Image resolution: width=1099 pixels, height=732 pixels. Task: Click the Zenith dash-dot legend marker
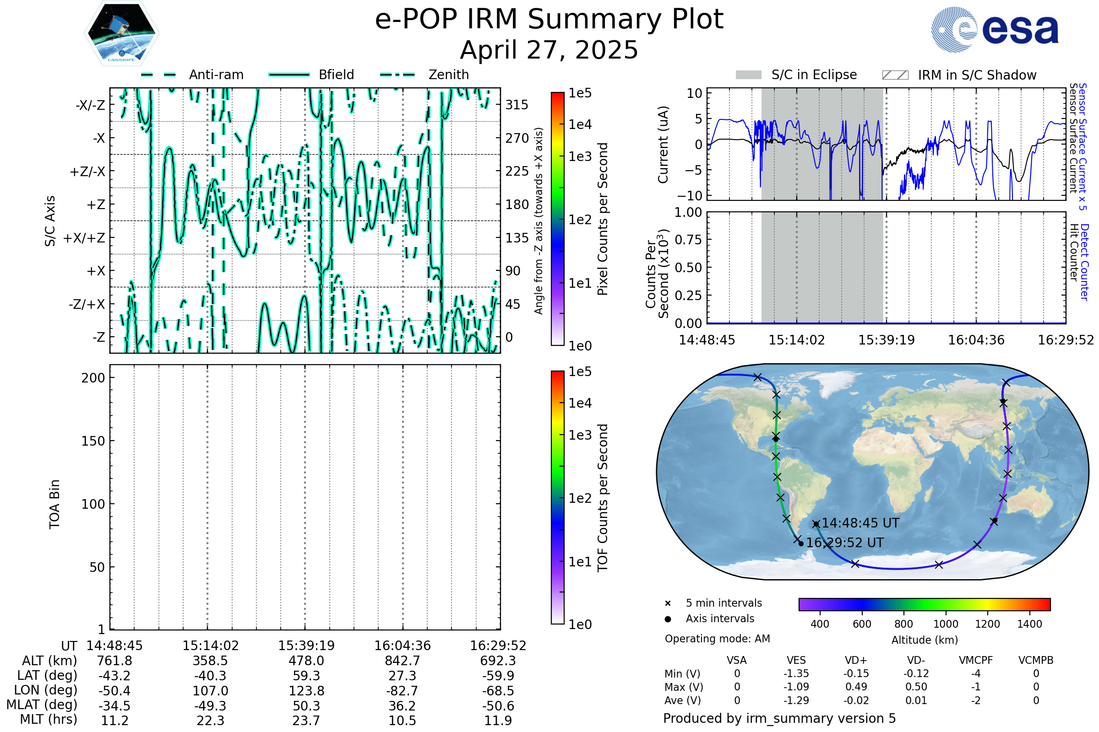coord(397,75)
